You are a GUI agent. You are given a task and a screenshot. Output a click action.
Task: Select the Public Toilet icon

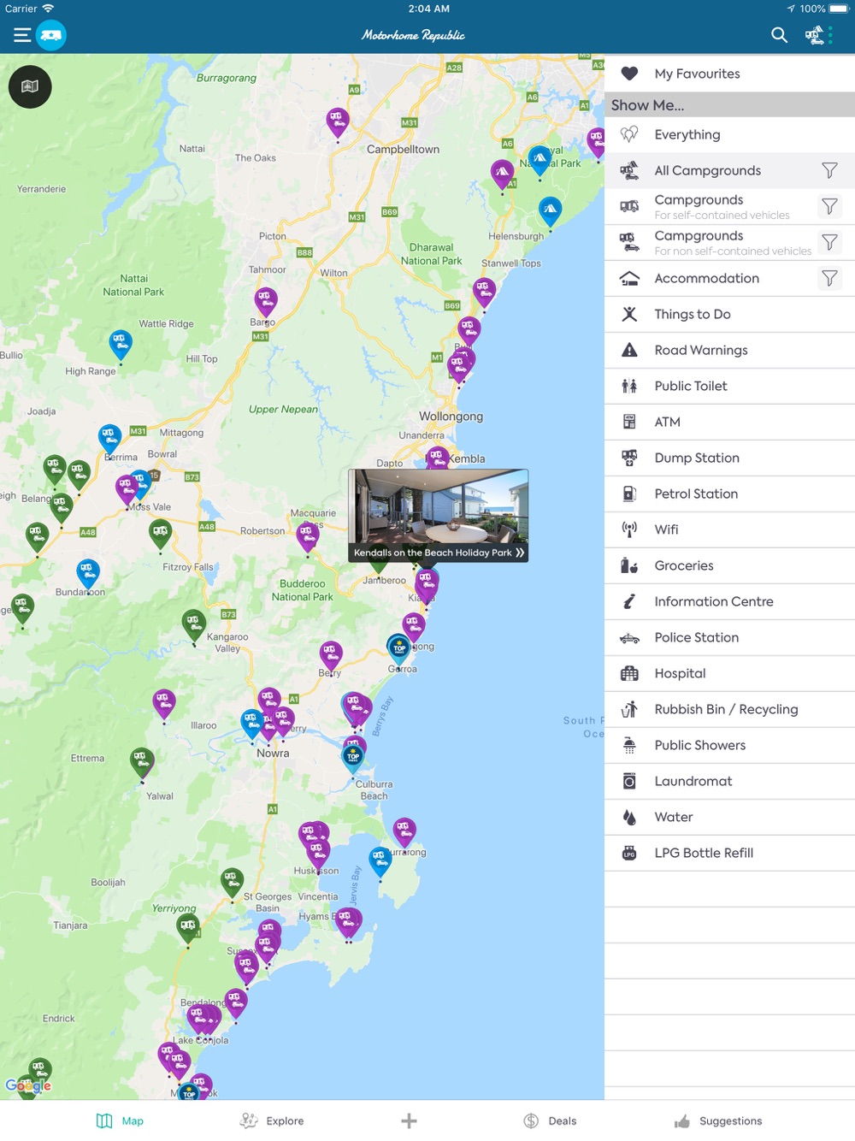(x=629, y=386)
